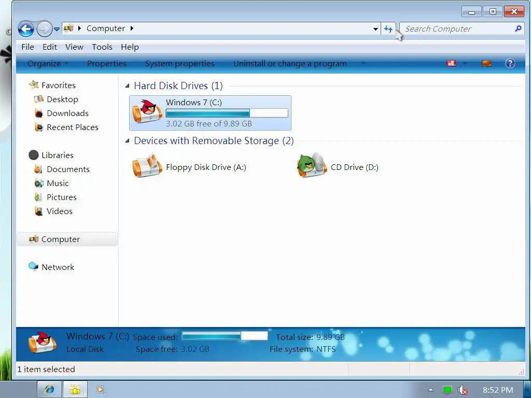Click the search magnifier icon
Screen dimensions: 531x398
click(518, 29)
